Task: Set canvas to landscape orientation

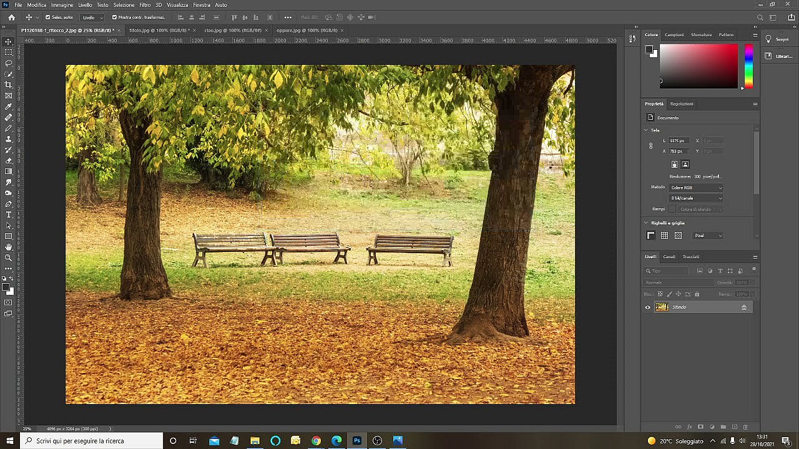Action: point(685,165)
